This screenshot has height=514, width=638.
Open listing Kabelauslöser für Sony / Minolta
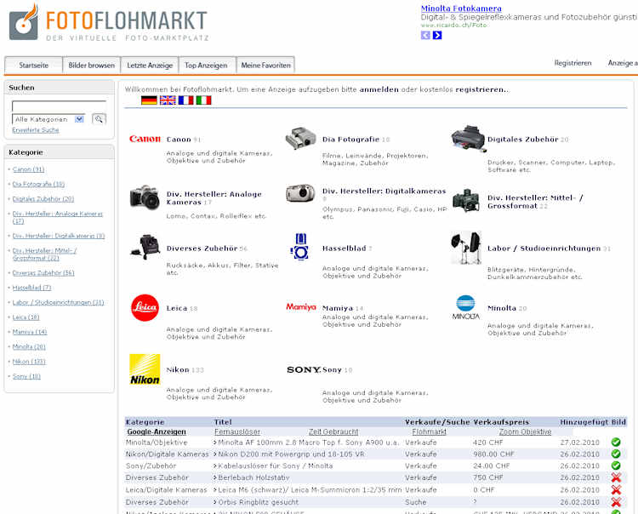click(274, 466)
